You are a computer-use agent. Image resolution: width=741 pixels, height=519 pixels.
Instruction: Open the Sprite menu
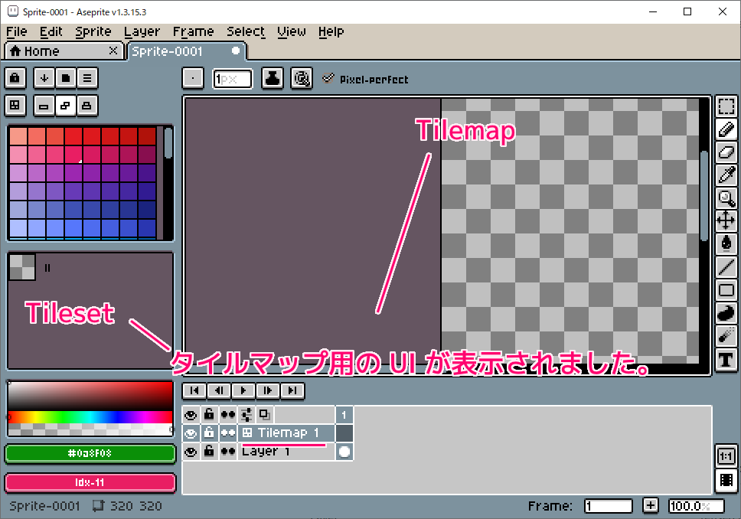(x=93, y=31)
